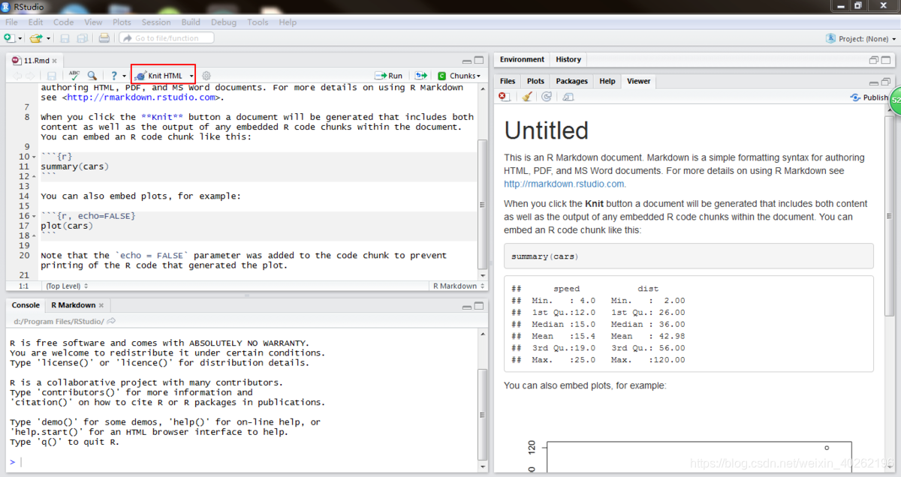Click the view working directory arrow icon
Screen dimensions: 901x477
point(111,321)
